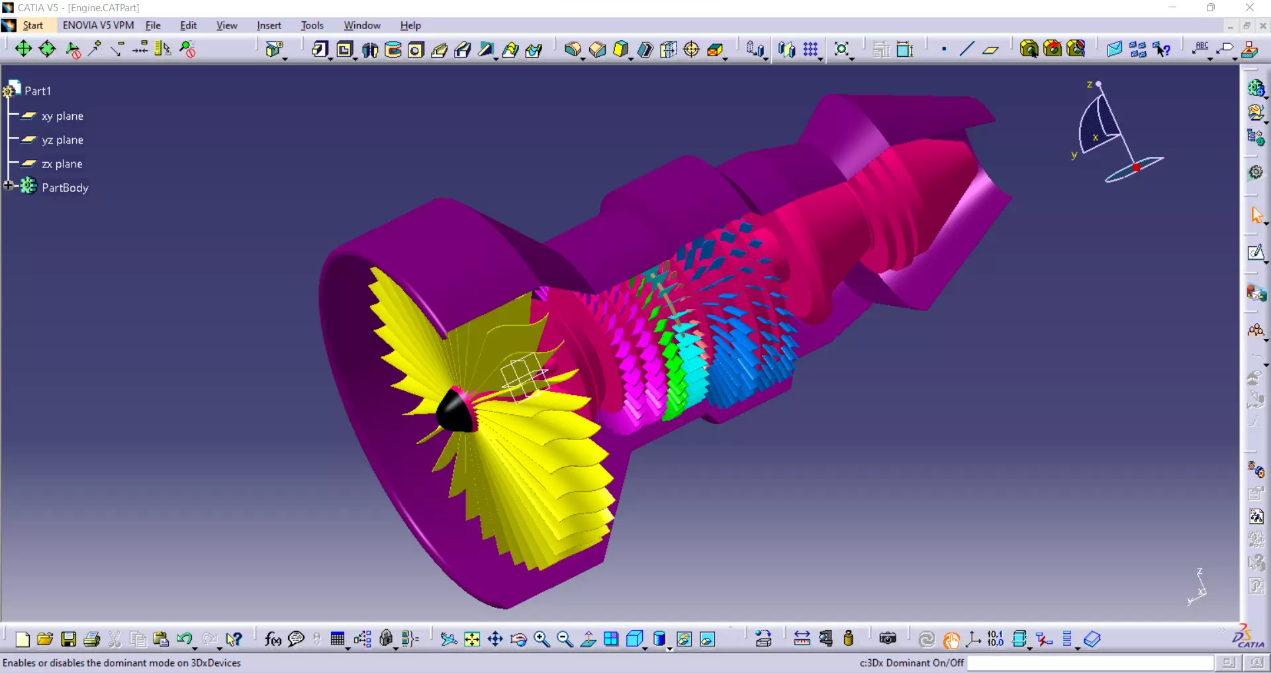Toggle the Multi-View layout icon
This screenshot has width=1271, height=673.
click(x=611, y=639)
